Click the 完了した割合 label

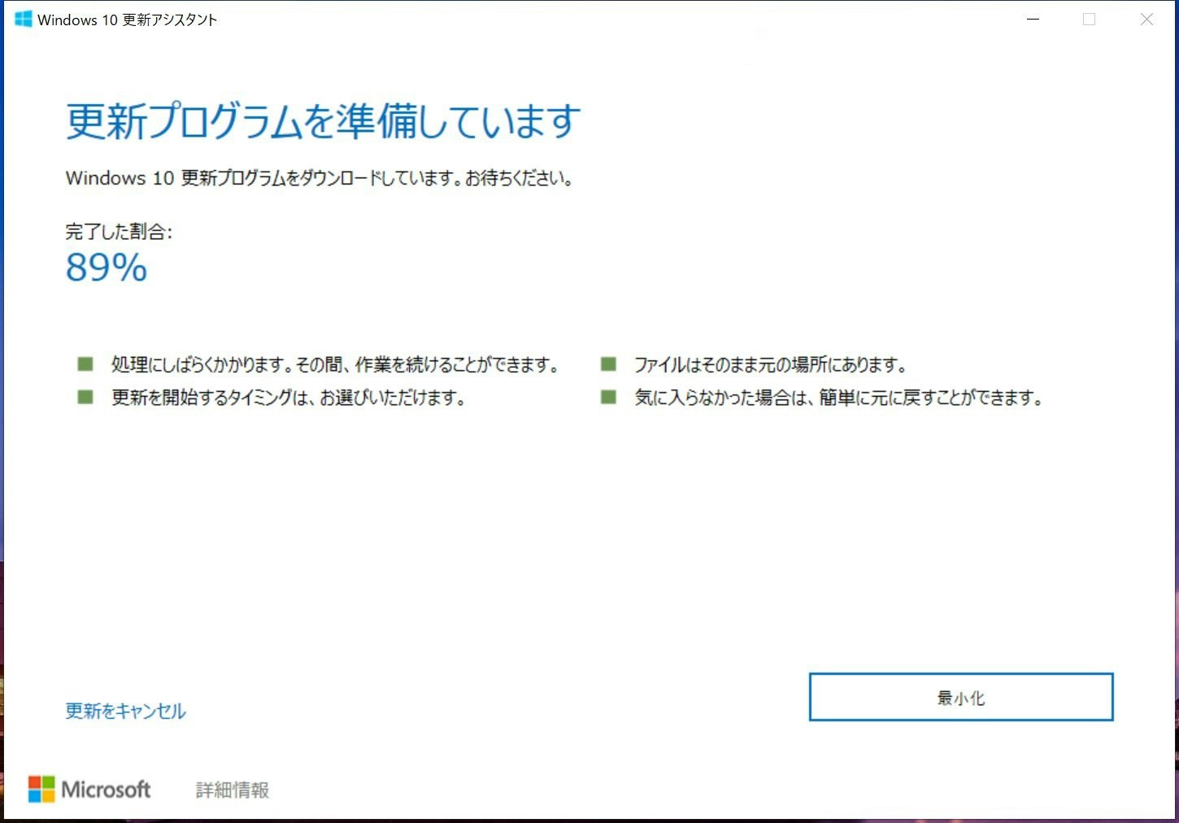coord(119,231)
